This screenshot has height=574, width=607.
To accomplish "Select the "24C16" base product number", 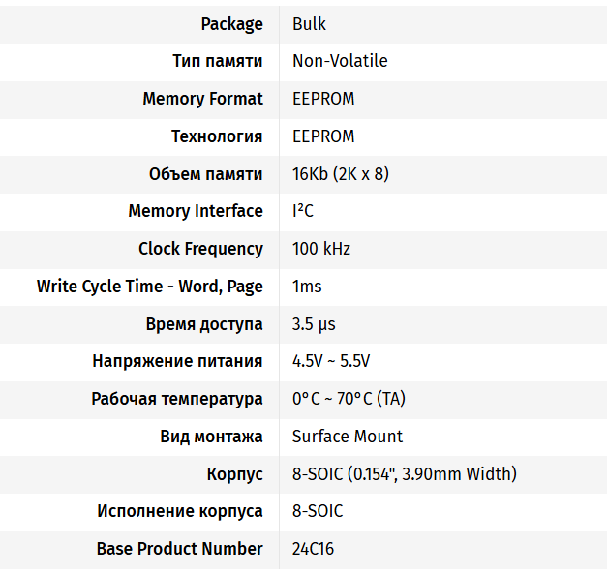I will click(314, 549).
